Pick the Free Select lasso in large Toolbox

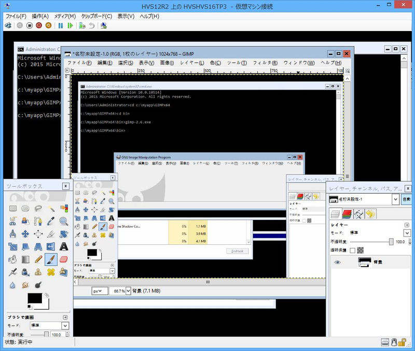[x=38, y=209]
